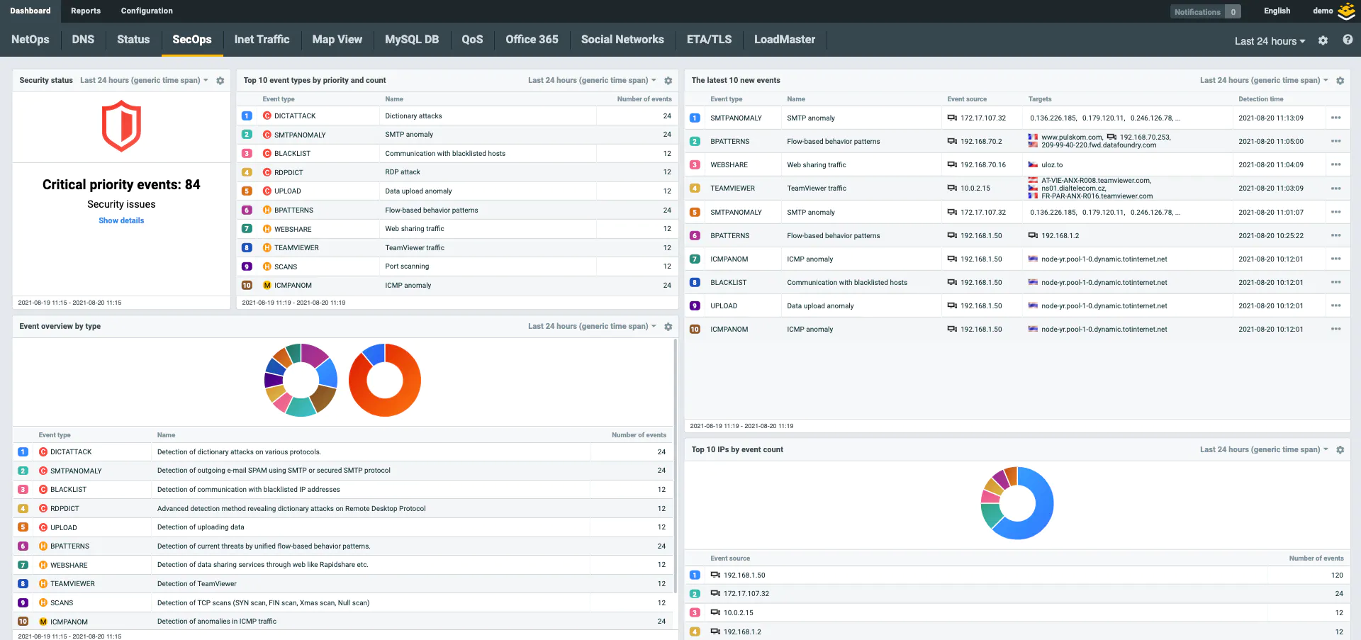Open the Notifications panel
Screen dimensions: 1361x640
[x=1205, y=11]
